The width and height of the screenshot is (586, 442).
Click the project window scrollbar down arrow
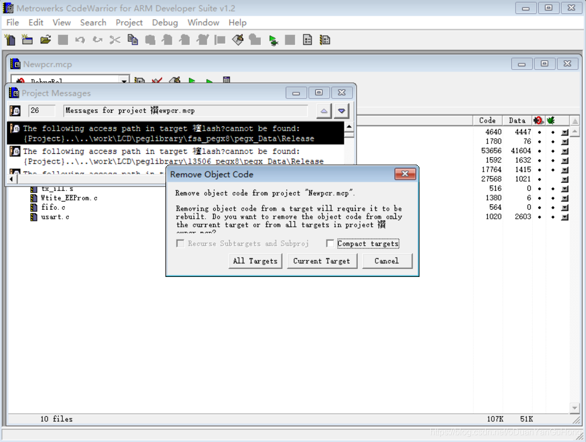point(575,408)
